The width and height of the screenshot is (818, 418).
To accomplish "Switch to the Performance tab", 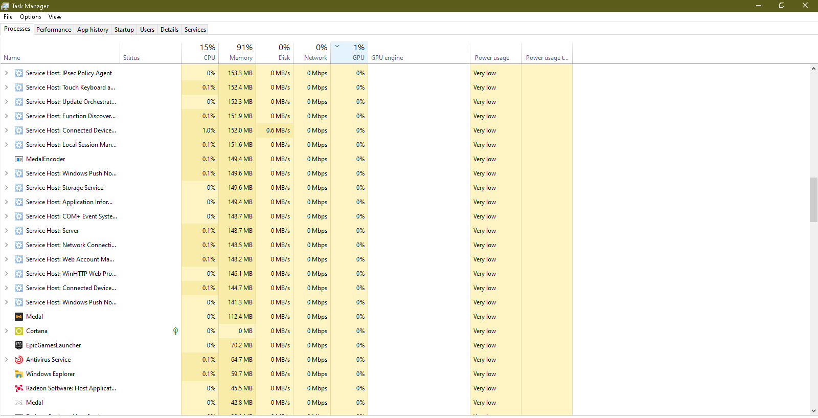I will (x=54, y=30).
